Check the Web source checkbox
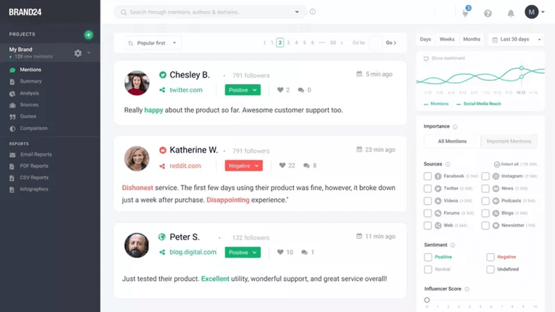Image resolution: width=555 pixels, height=312 pixels. 427,225
